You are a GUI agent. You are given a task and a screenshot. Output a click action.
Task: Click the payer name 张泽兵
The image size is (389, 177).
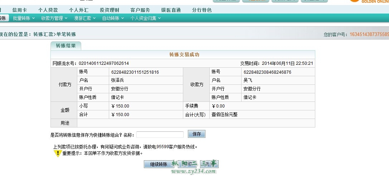(x=117, y=80)
